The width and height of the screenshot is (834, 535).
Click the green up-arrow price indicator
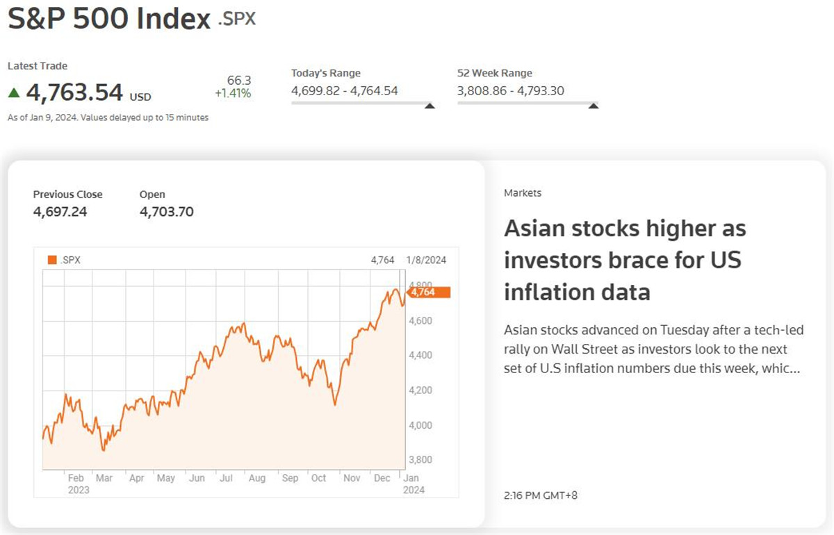pyautogui.click(x=14, y=92)
